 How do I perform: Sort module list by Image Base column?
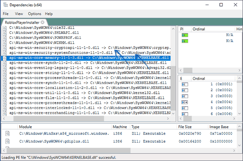222,127
